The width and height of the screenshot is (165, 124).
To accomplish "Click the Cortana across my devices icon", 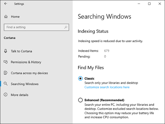I will pyautogui.click(x=6, y=73).
